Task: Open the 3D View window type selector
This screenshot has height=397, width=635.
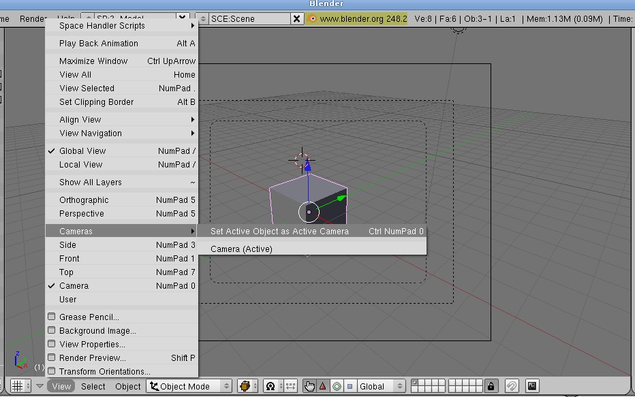Action: [x=20, y=386]
